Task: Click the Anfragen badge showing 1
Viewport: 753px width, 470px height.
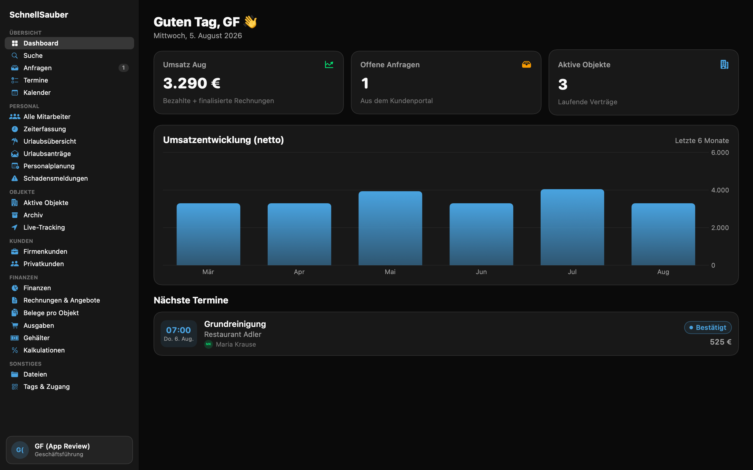Action: point(124,68)
